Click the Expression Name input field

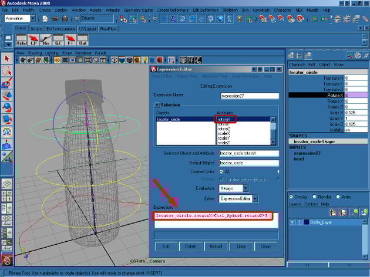pos(249,95)
